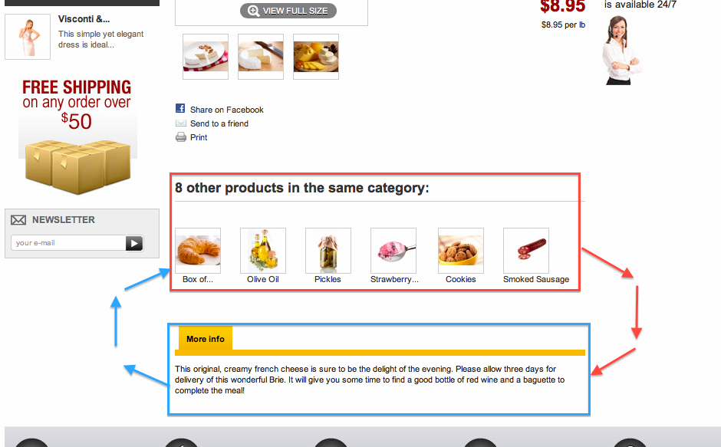Click the printer icon next to Print
The height and width of the screenshot is (447, 721).
tap(181, 137)
